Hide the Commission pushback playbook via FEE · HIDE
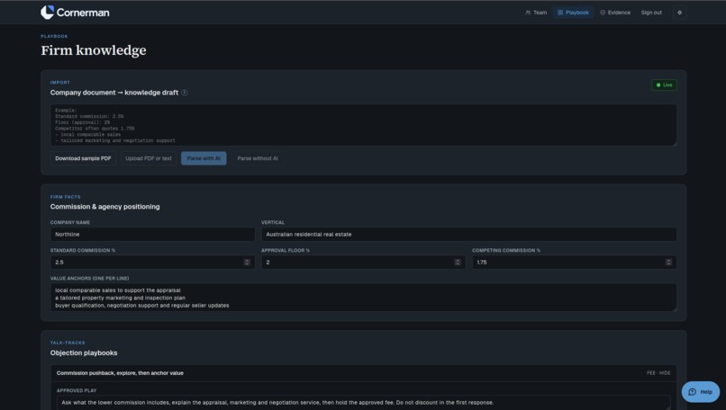Viewport: 726px width, 410px height. (x=658, y=373)
